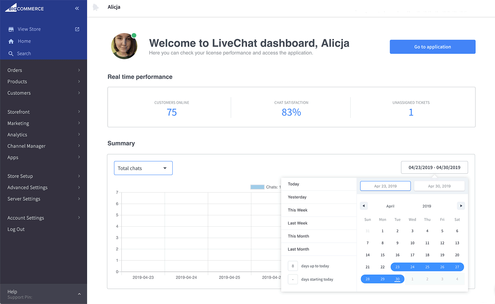Click the Home house icon
Viewport: 495px width, 304px height.
pos(11,41)
